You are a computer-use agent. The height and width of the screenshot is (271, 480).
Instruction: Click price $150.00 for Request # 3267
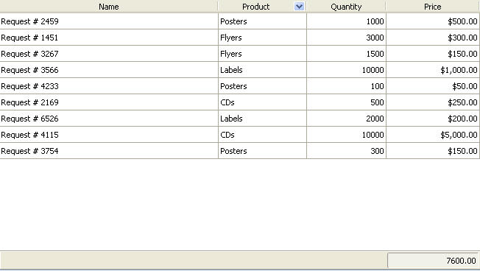coord(433,54)
